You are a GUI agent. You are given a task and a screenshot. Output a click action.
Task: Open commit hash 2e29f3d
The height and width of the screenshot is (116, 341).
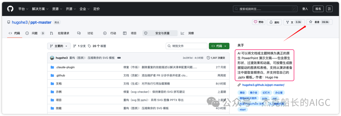coord(187,58)
